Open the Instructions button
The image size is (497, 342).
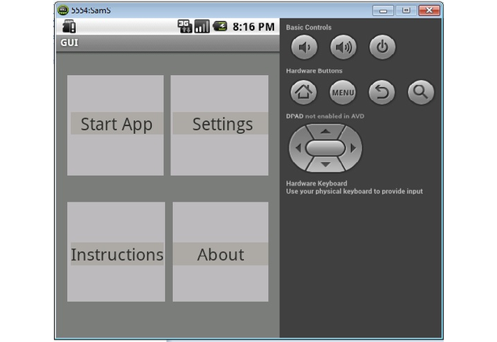pos(116,252)
